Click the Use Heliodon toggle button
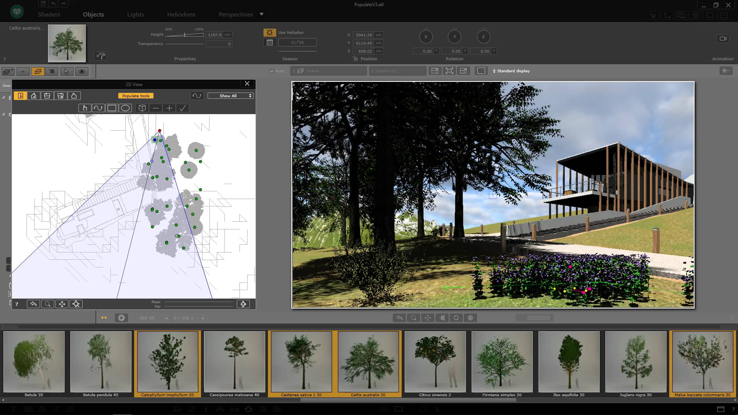 coord(269,32)
